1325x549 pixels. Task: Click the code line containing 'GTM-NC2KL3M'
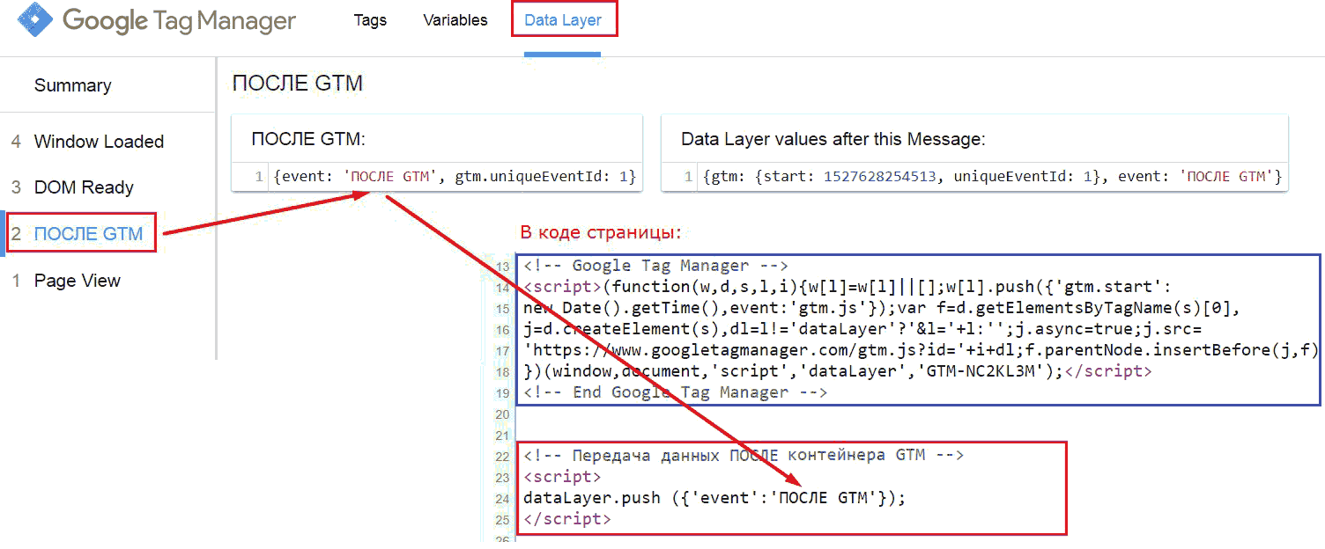coord(837,371)
